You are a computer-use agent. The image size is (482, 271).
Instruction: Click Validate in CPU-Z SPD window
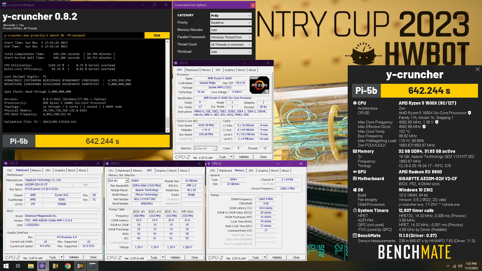tap(175, 257)
